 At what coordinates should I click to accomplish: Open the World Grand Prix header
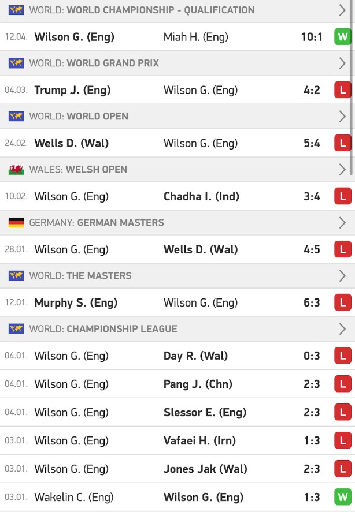tap(177, 63)
